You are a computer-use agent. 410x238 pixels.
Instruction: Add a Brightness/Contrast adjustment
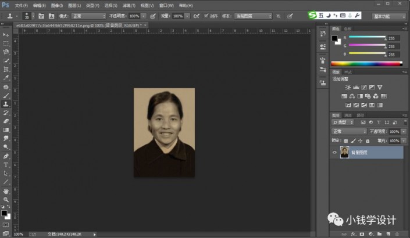(348, 87)
